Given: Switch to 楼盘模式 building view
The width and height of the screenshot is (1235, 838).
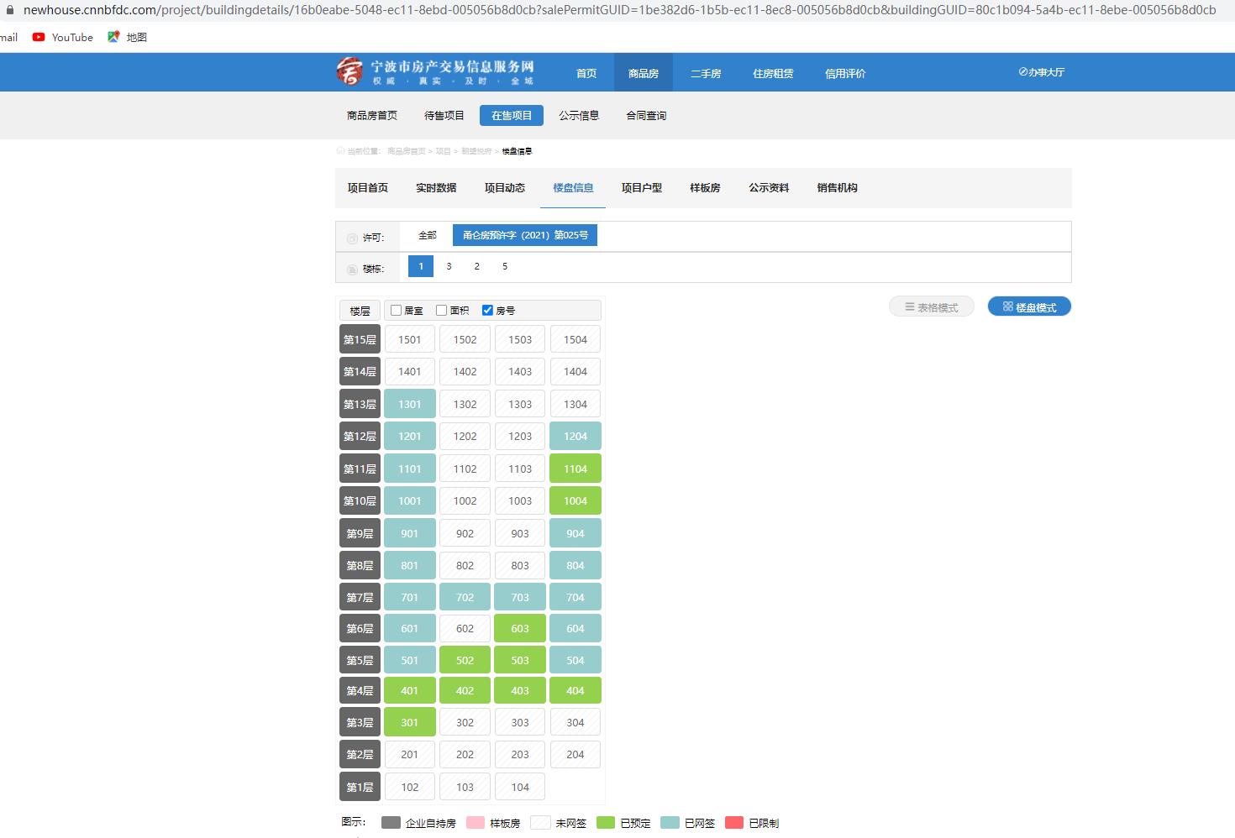Looking at the screenshot, I should tap(1029, 307).
